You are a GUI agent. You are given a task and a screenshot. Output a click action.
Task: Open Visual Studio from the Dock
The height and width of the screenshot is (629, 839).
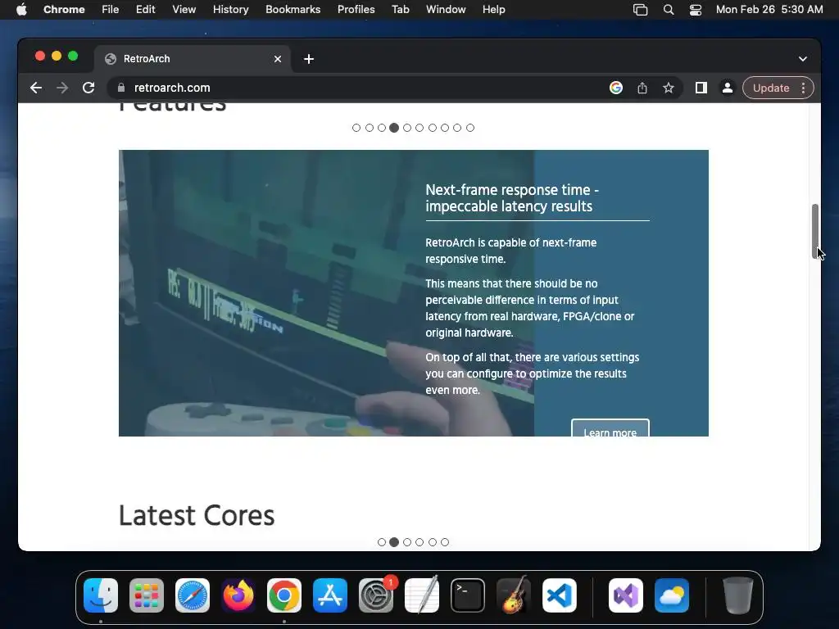point(626,595)
